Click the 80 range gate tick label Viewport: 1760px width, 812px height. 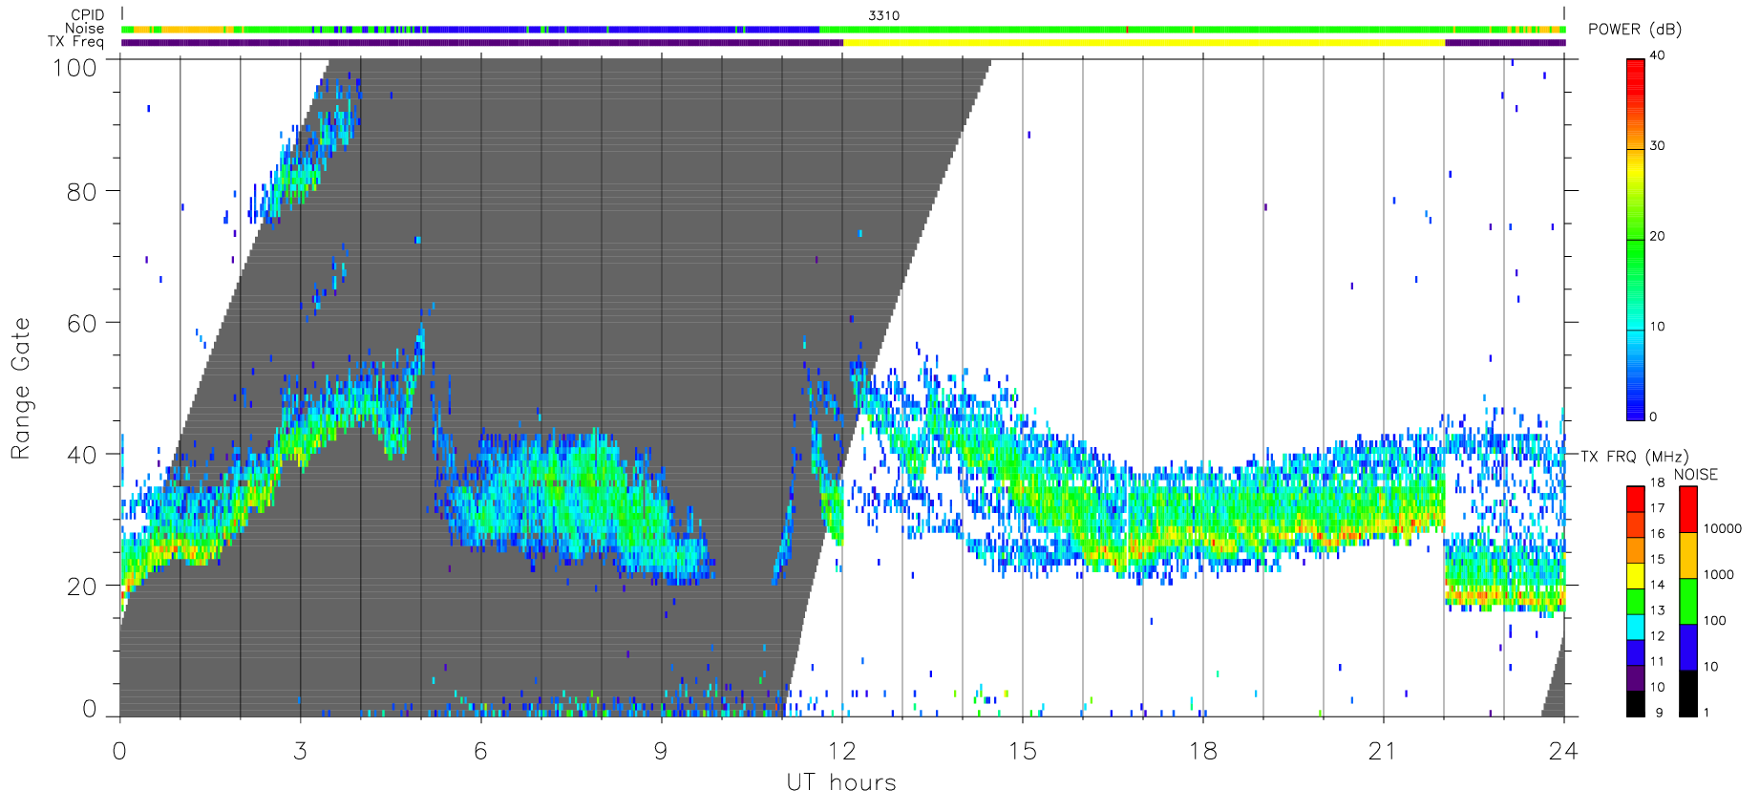click(x=82, y=191)
